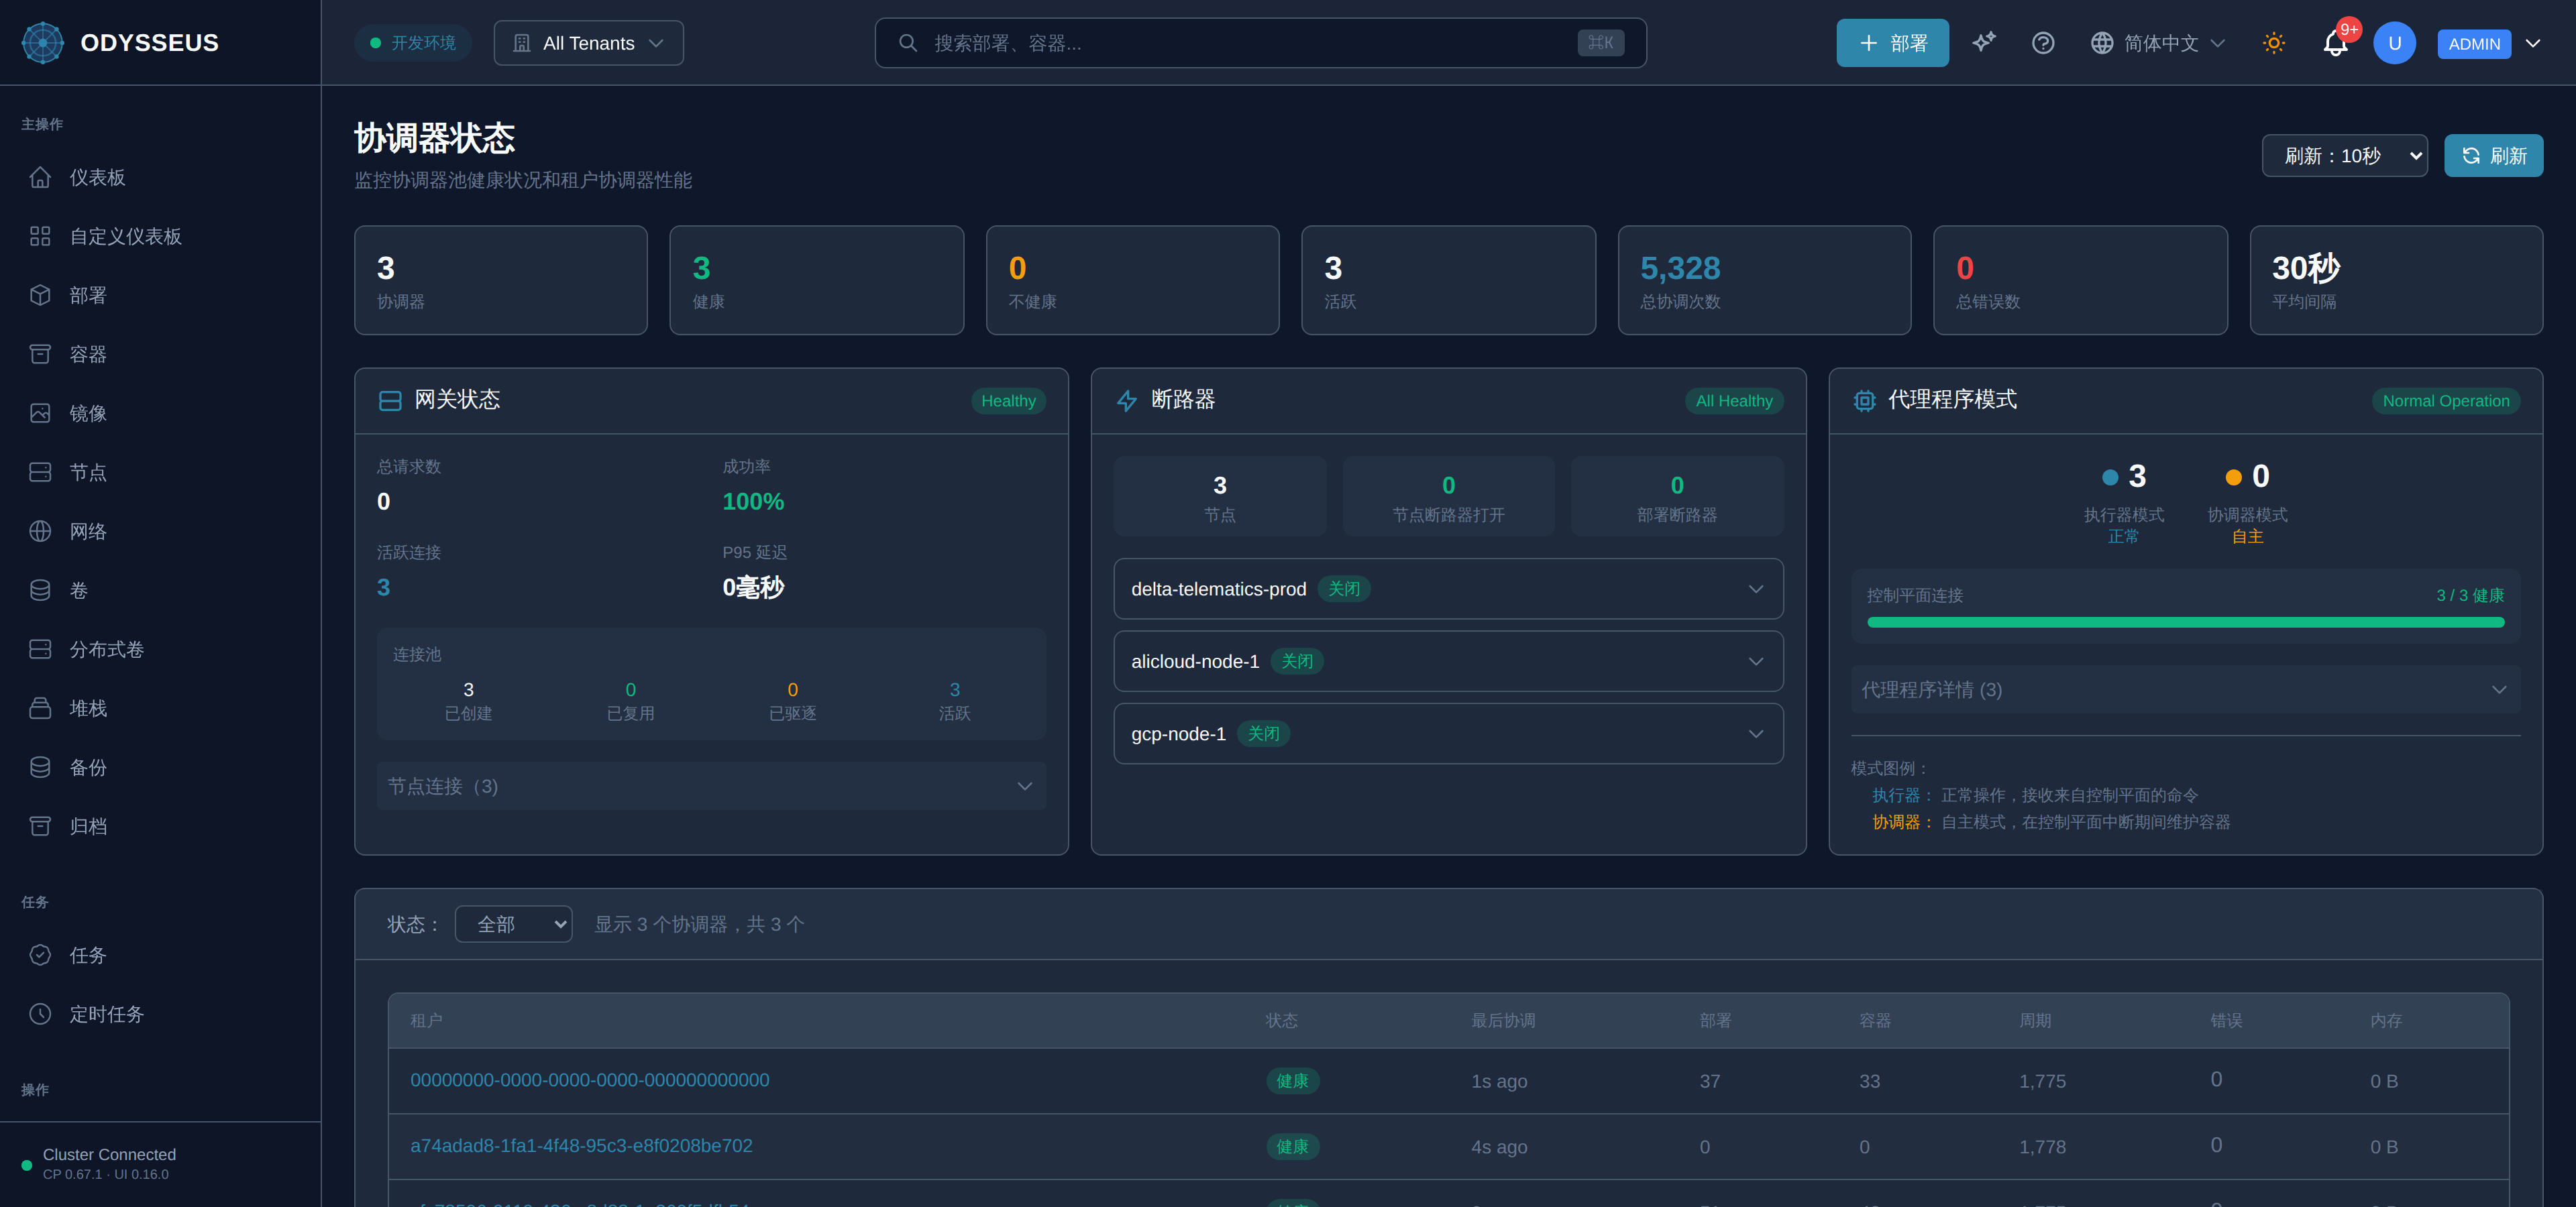Click the 节点 sidebar icon
The width and height of the screenshot is (2576, 1207).
pos(40,471)
